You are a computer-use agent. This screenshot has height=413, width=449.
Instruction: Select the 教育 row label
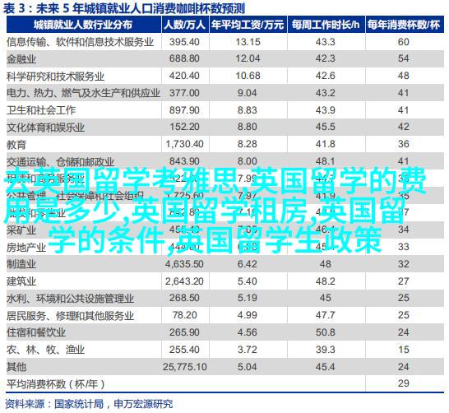coord(16,144)
